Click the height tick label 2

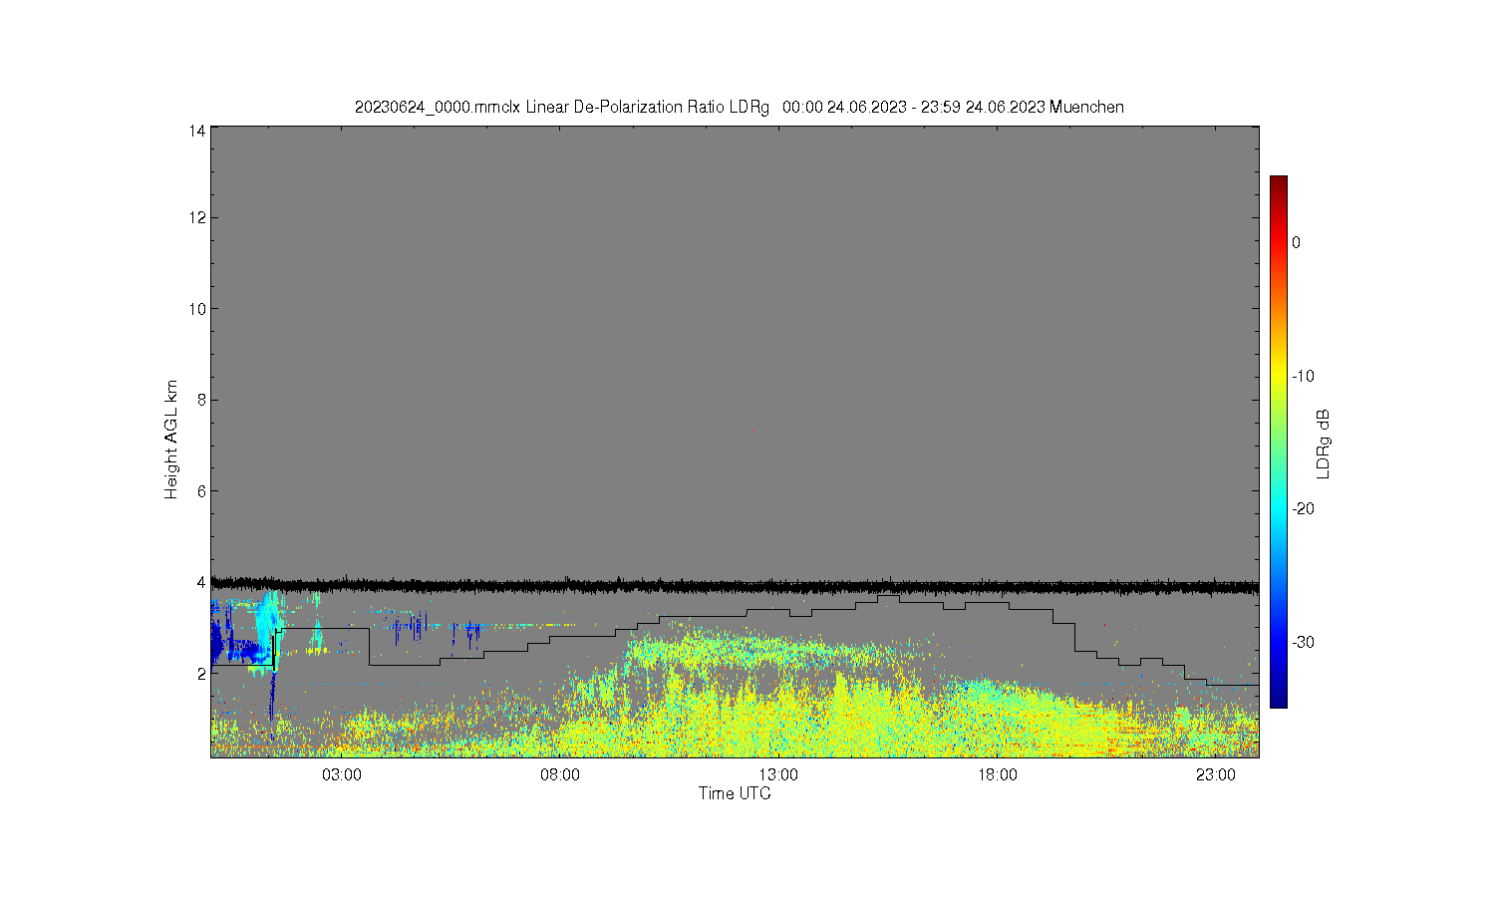click(201, 674)
